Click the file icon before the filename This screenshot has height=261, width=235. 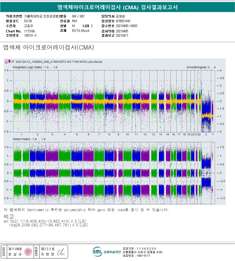click(x=6, y=62)
